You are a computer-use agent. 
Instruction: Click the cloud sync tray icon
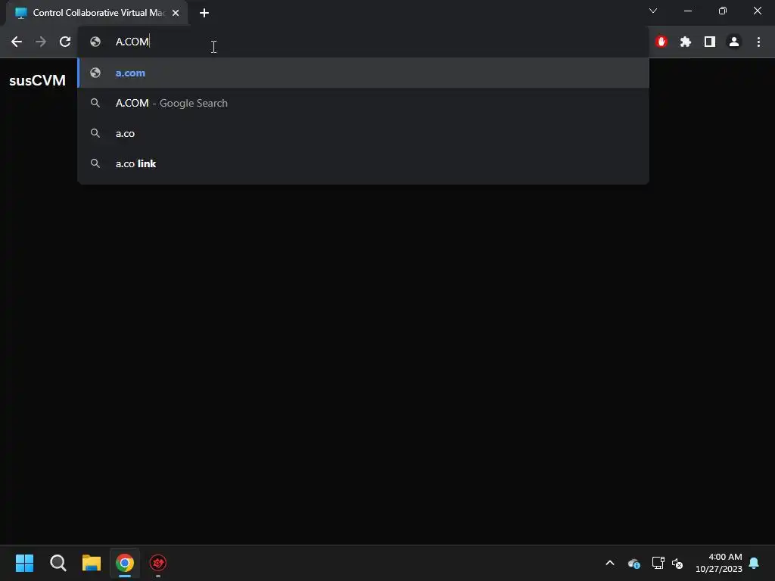(x=634, y=563)
